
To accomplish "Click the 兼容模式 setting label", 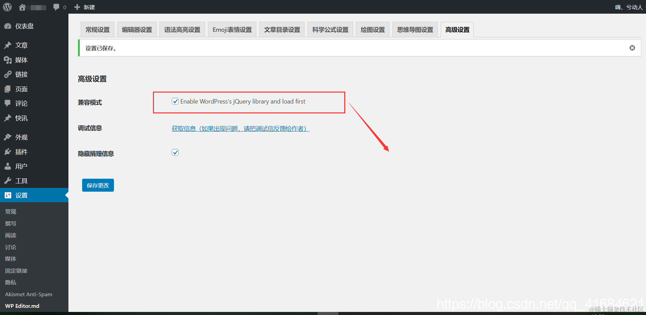I will tap(90, 102).
